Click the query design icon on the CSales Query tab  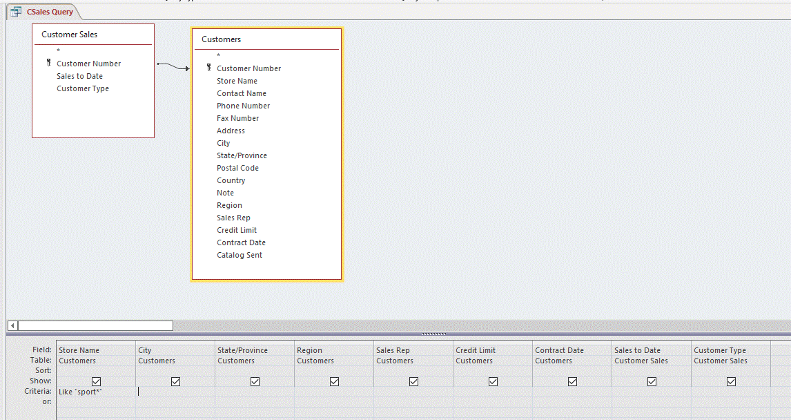coord(17,11)
